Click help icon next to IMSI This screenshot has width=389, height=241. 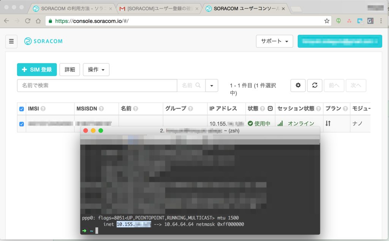tap(43, 109)
